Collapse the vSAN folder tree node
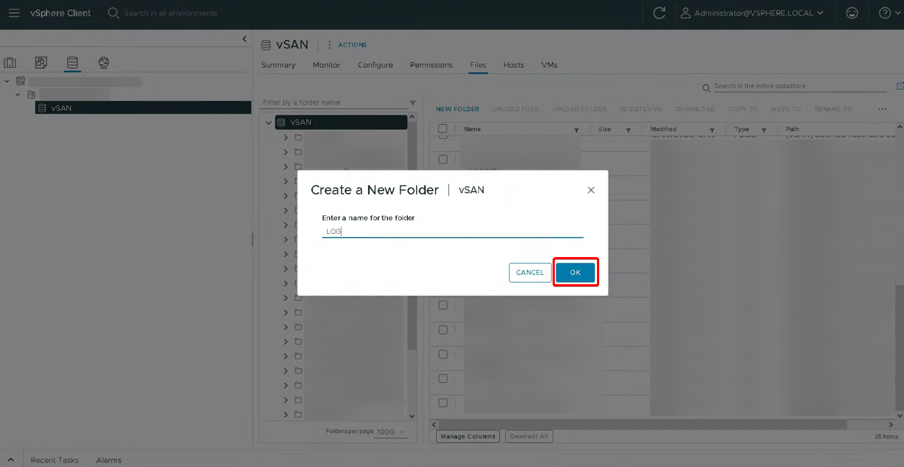Viewport: 904px width, 467px height. [x=269, y=122]
